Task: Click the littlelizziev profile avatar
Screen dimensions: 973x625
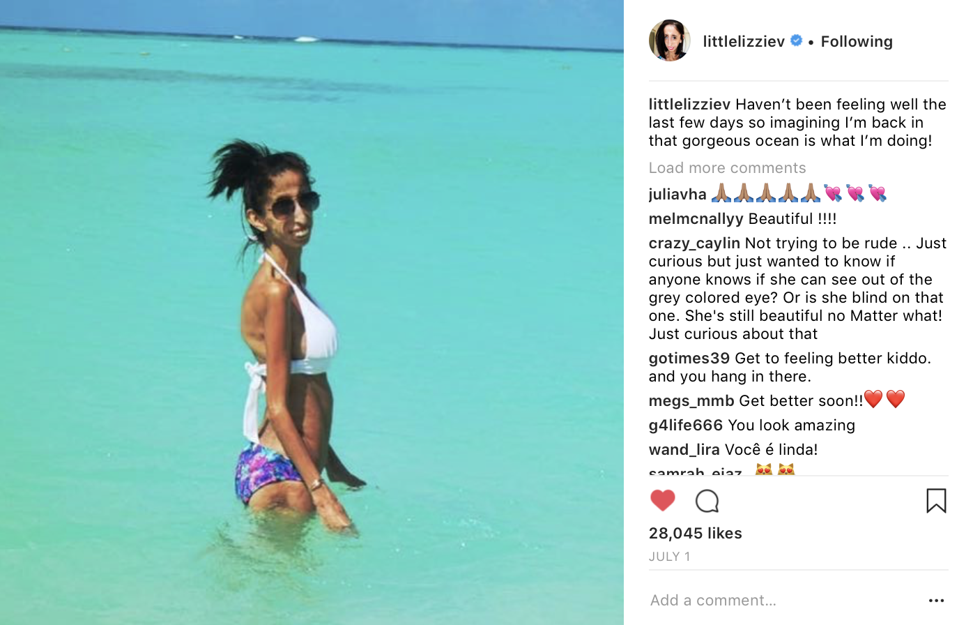Action: 670,40
